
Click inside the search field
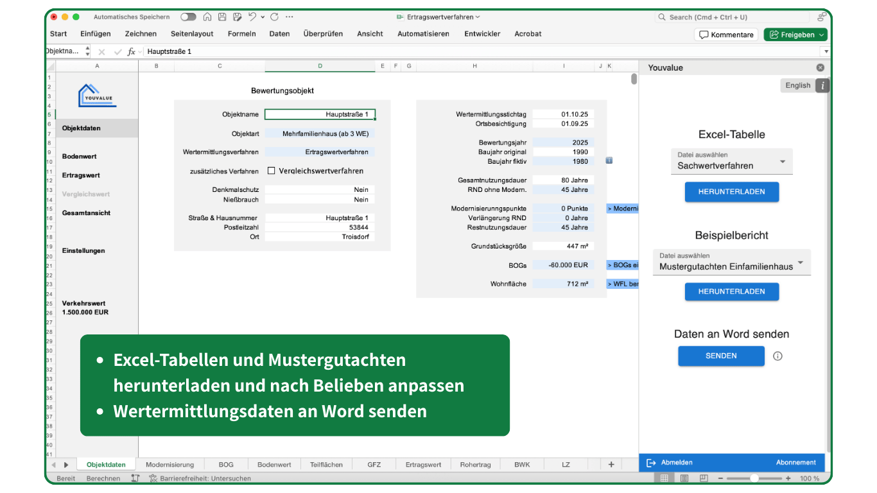click(732, 17)
